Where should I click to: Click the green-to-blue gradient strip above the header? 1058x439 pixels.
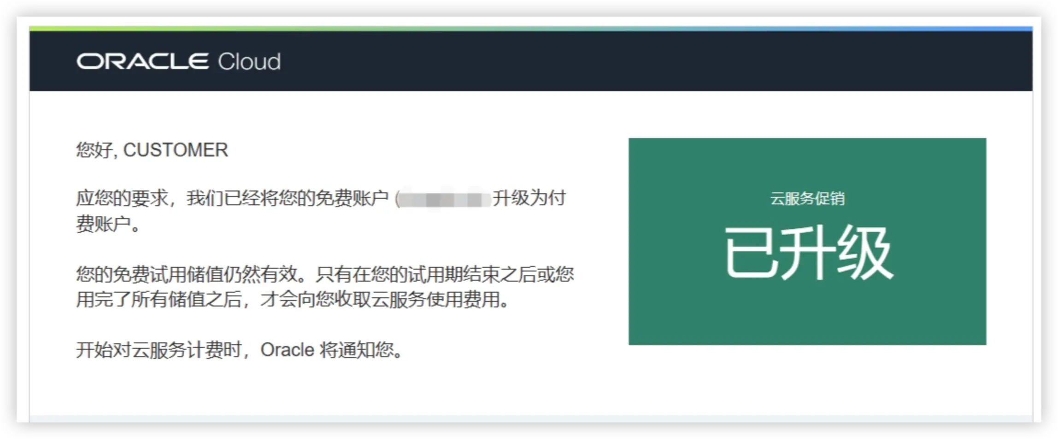[x=531, y=29]
